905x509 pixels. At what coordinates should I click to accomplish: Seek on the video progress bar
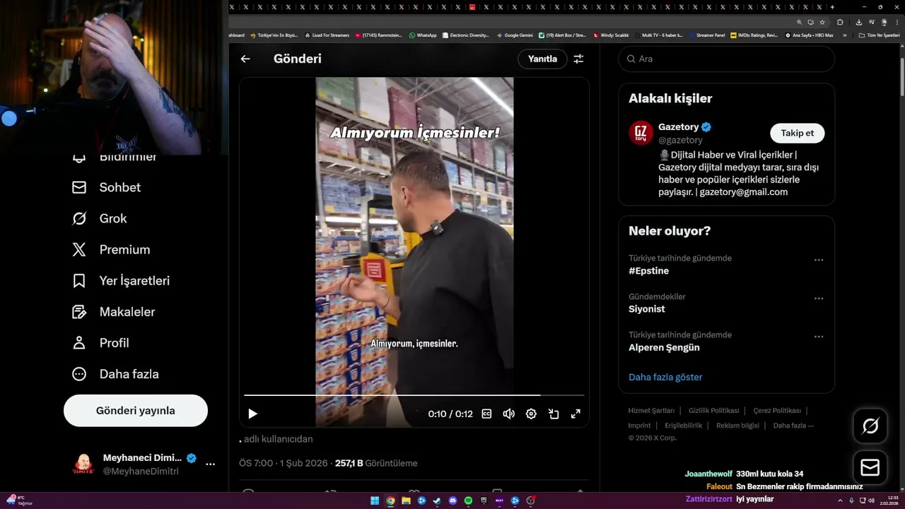pyautogui.click(x=414, y=395)
